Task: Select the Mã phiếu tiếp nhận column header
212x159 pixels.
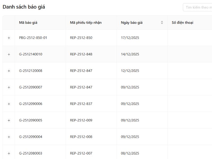Action: click(86, 23)
